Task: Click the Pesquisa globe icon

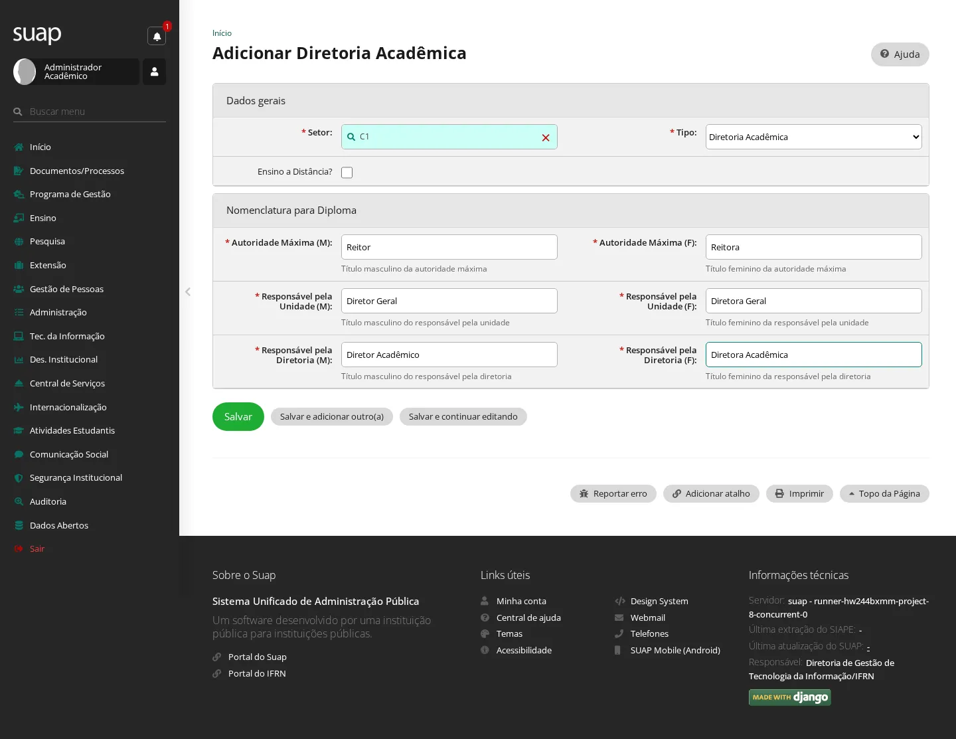Action: pyautogui.click(x=19, y=241)
